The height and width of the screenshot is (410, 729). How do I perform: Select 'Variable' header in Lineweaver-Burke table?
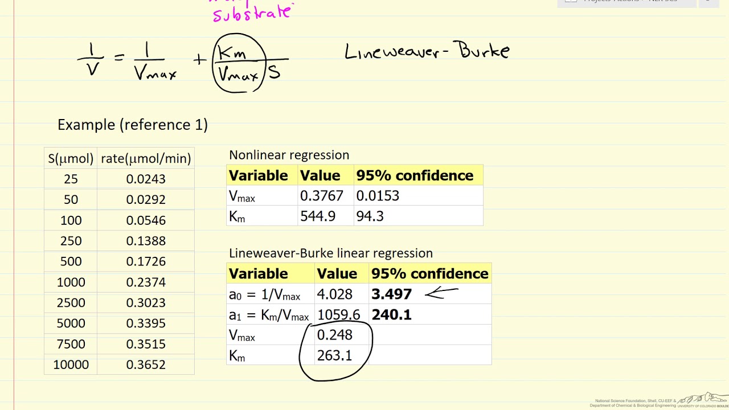click(x=258, y=274)
